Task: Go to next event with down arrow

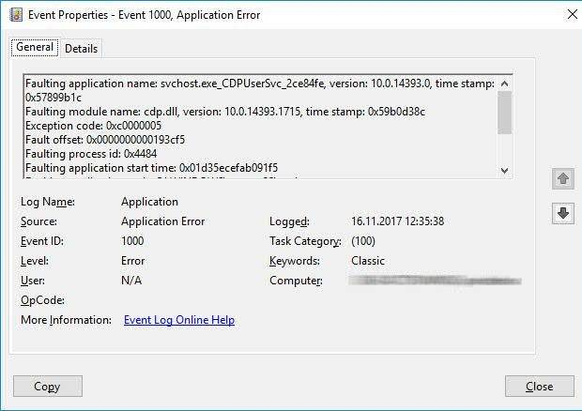Action: [562, 213]
